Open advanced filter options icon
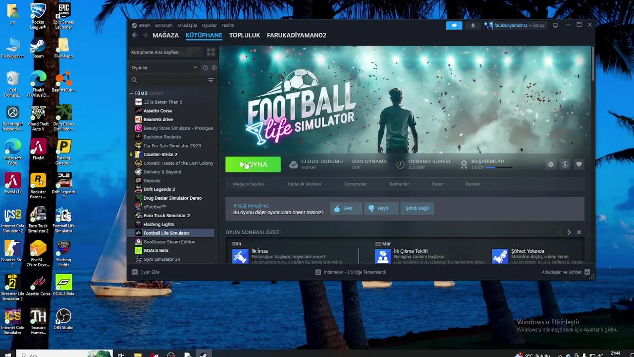The image size is (634, 357). pos(211,80)
